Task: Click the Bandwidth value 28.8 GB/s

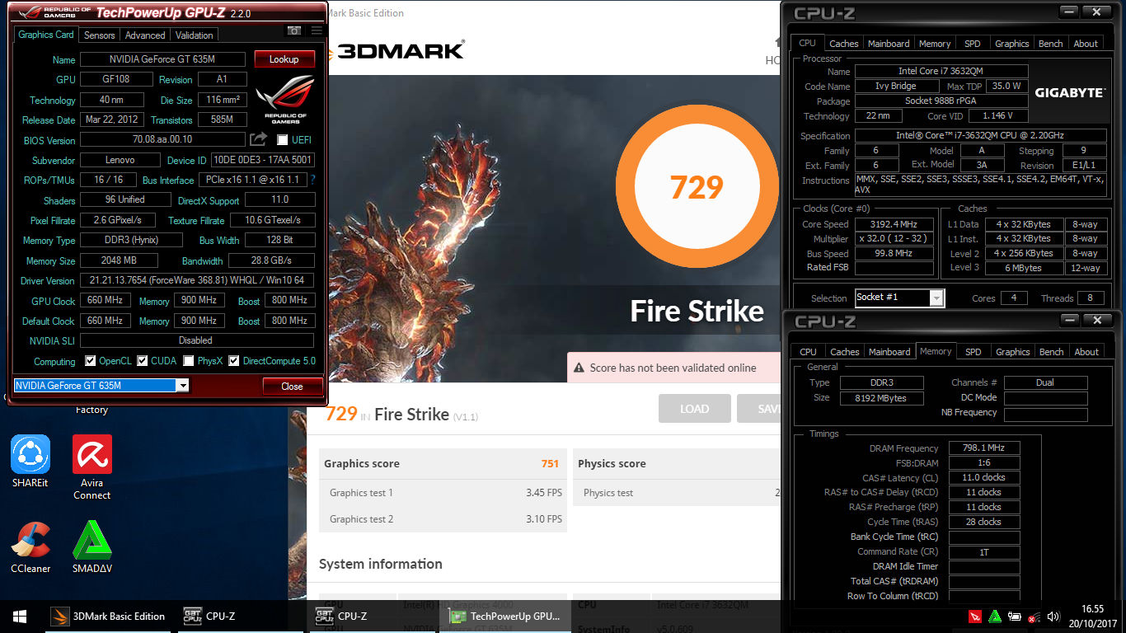Action: click(x=271, y=260)
